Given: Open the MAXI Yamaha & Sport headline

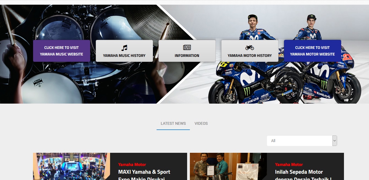Looking at the screenshot, I should click(144, 175).
